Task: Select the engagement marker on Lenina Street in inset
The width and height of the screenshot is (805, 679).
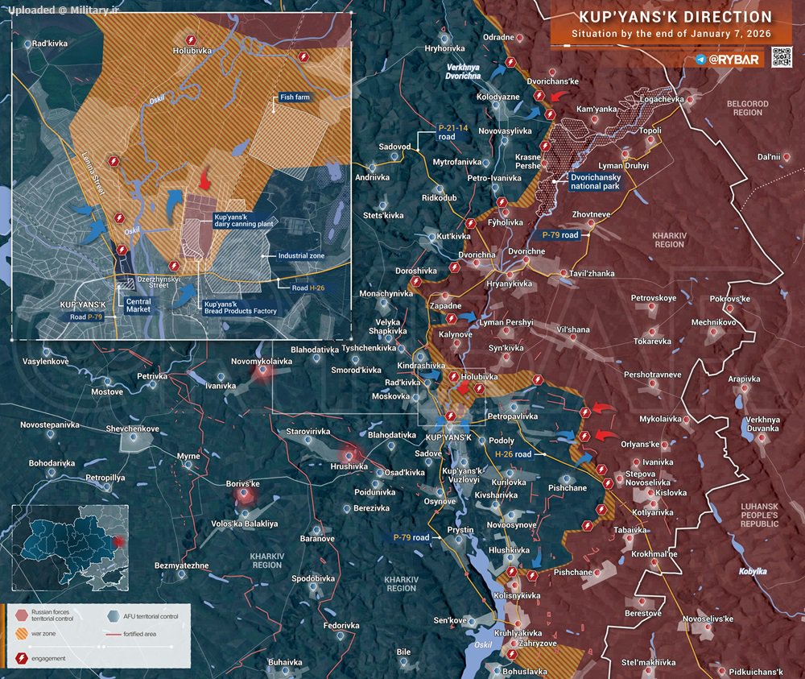Action: (114, 161)
